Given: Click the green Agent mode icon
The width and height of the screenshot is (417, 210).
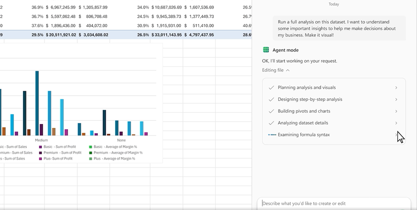Looking at the screenshot, I should coord(266,50).
